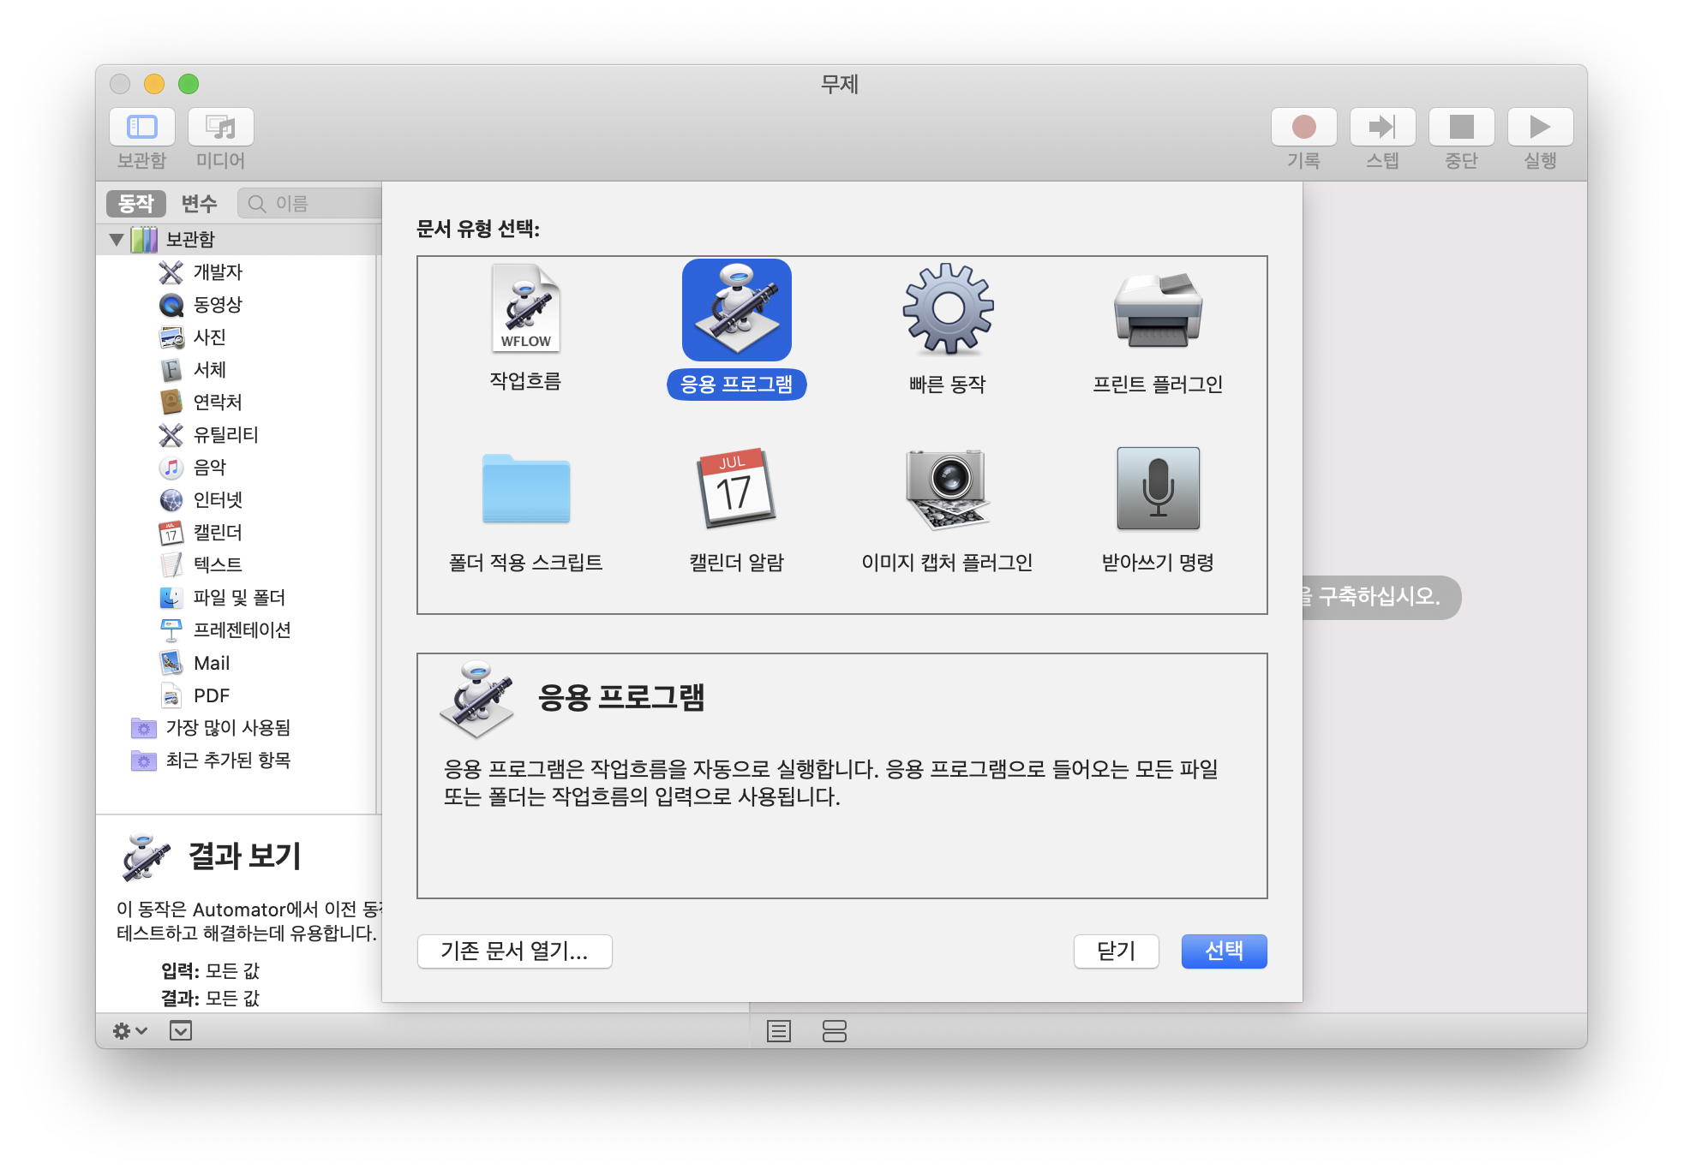Screen dimensions: 1683x1175
Task: Pick the 폴더 적용 스크립트 folder icon
Action: tap(525, 489)
